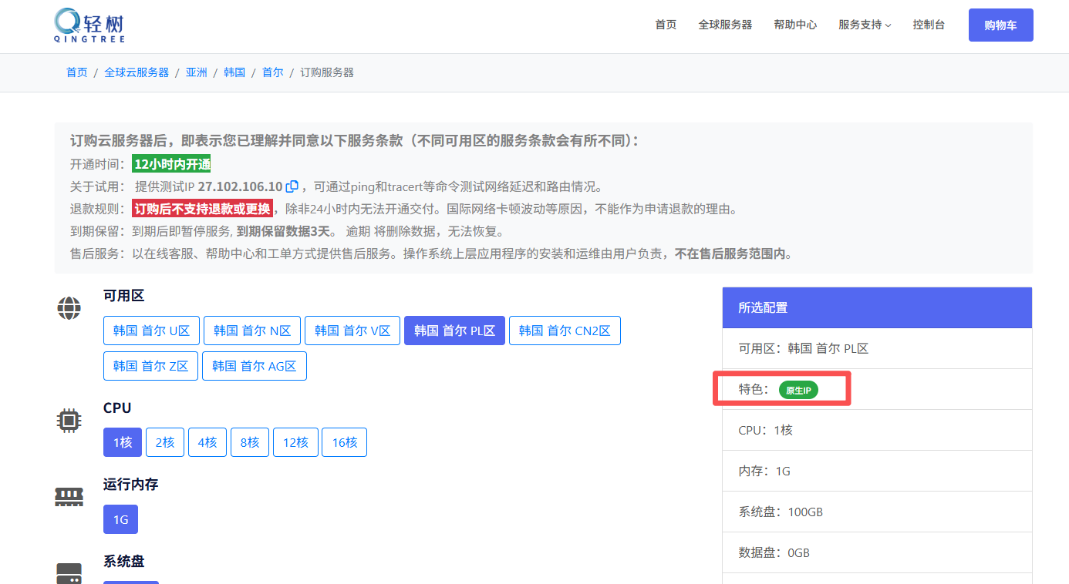
Task: Click the globe availability zone icon
Action: coord(69,307)
